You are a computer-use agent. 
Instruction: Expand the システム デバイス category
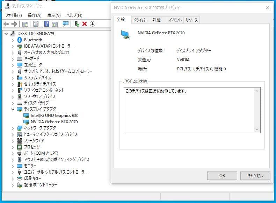[x=13, y=78]
